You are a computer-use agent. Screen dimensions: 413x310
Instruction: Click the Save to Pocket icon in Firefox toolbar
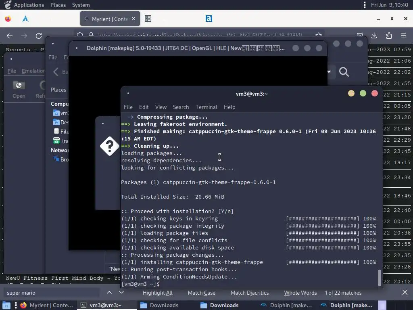[x=359, y=35]
